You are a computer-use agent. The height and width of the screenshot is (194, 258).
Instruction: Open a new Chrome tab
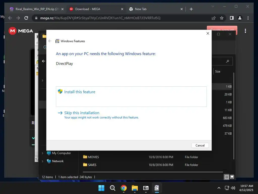(x=191, y=9)
